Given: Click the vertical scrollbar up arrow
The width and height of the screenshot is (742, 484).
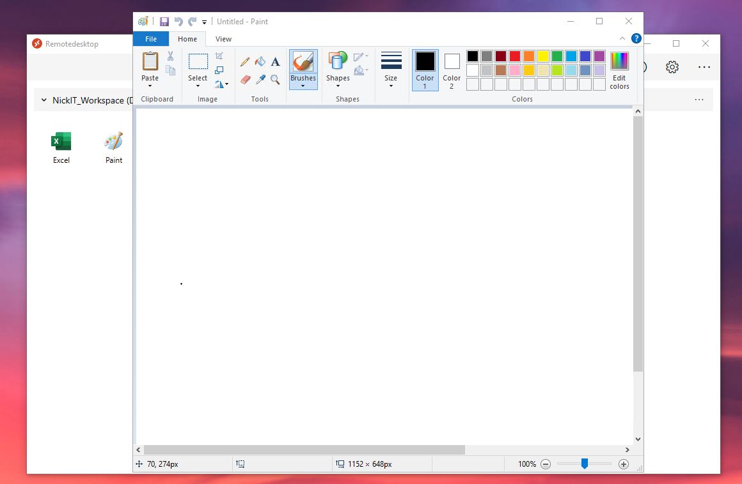Looking at the screenshot, I should click(638, 112).
